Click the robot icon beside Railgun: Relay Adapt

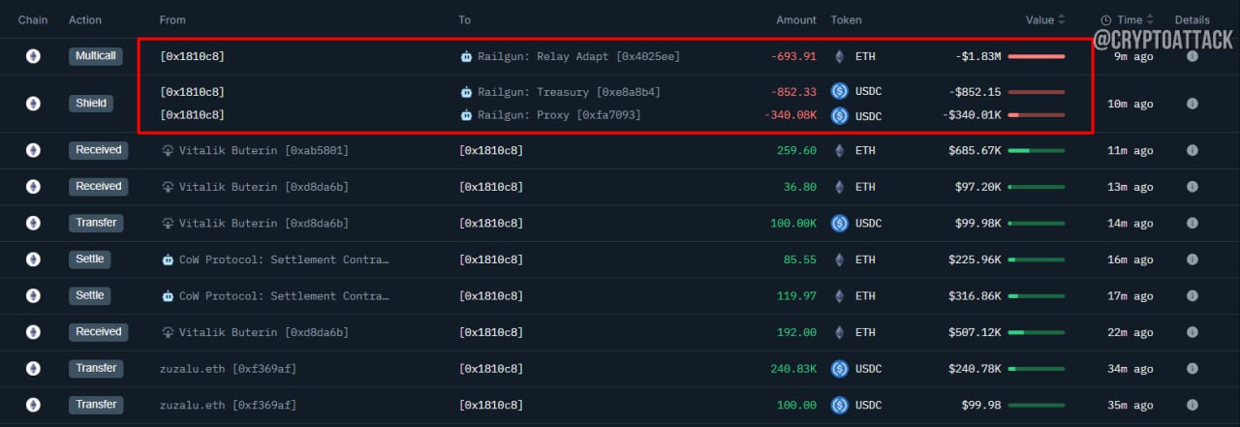tap(467, 56)
